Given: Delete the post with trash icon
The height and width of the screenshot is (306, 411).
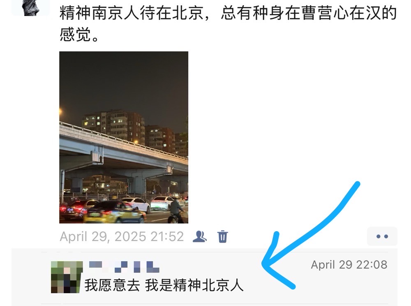Looking at the screenshot, I should click(x=222, y=236).
